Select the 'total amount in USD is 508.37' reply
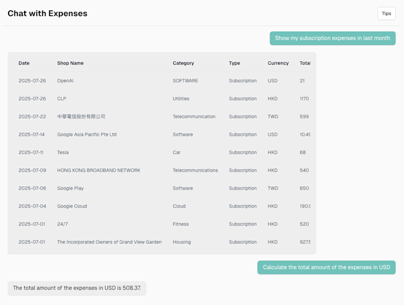The height and width of the screenshot is (305, 404). 77,288
